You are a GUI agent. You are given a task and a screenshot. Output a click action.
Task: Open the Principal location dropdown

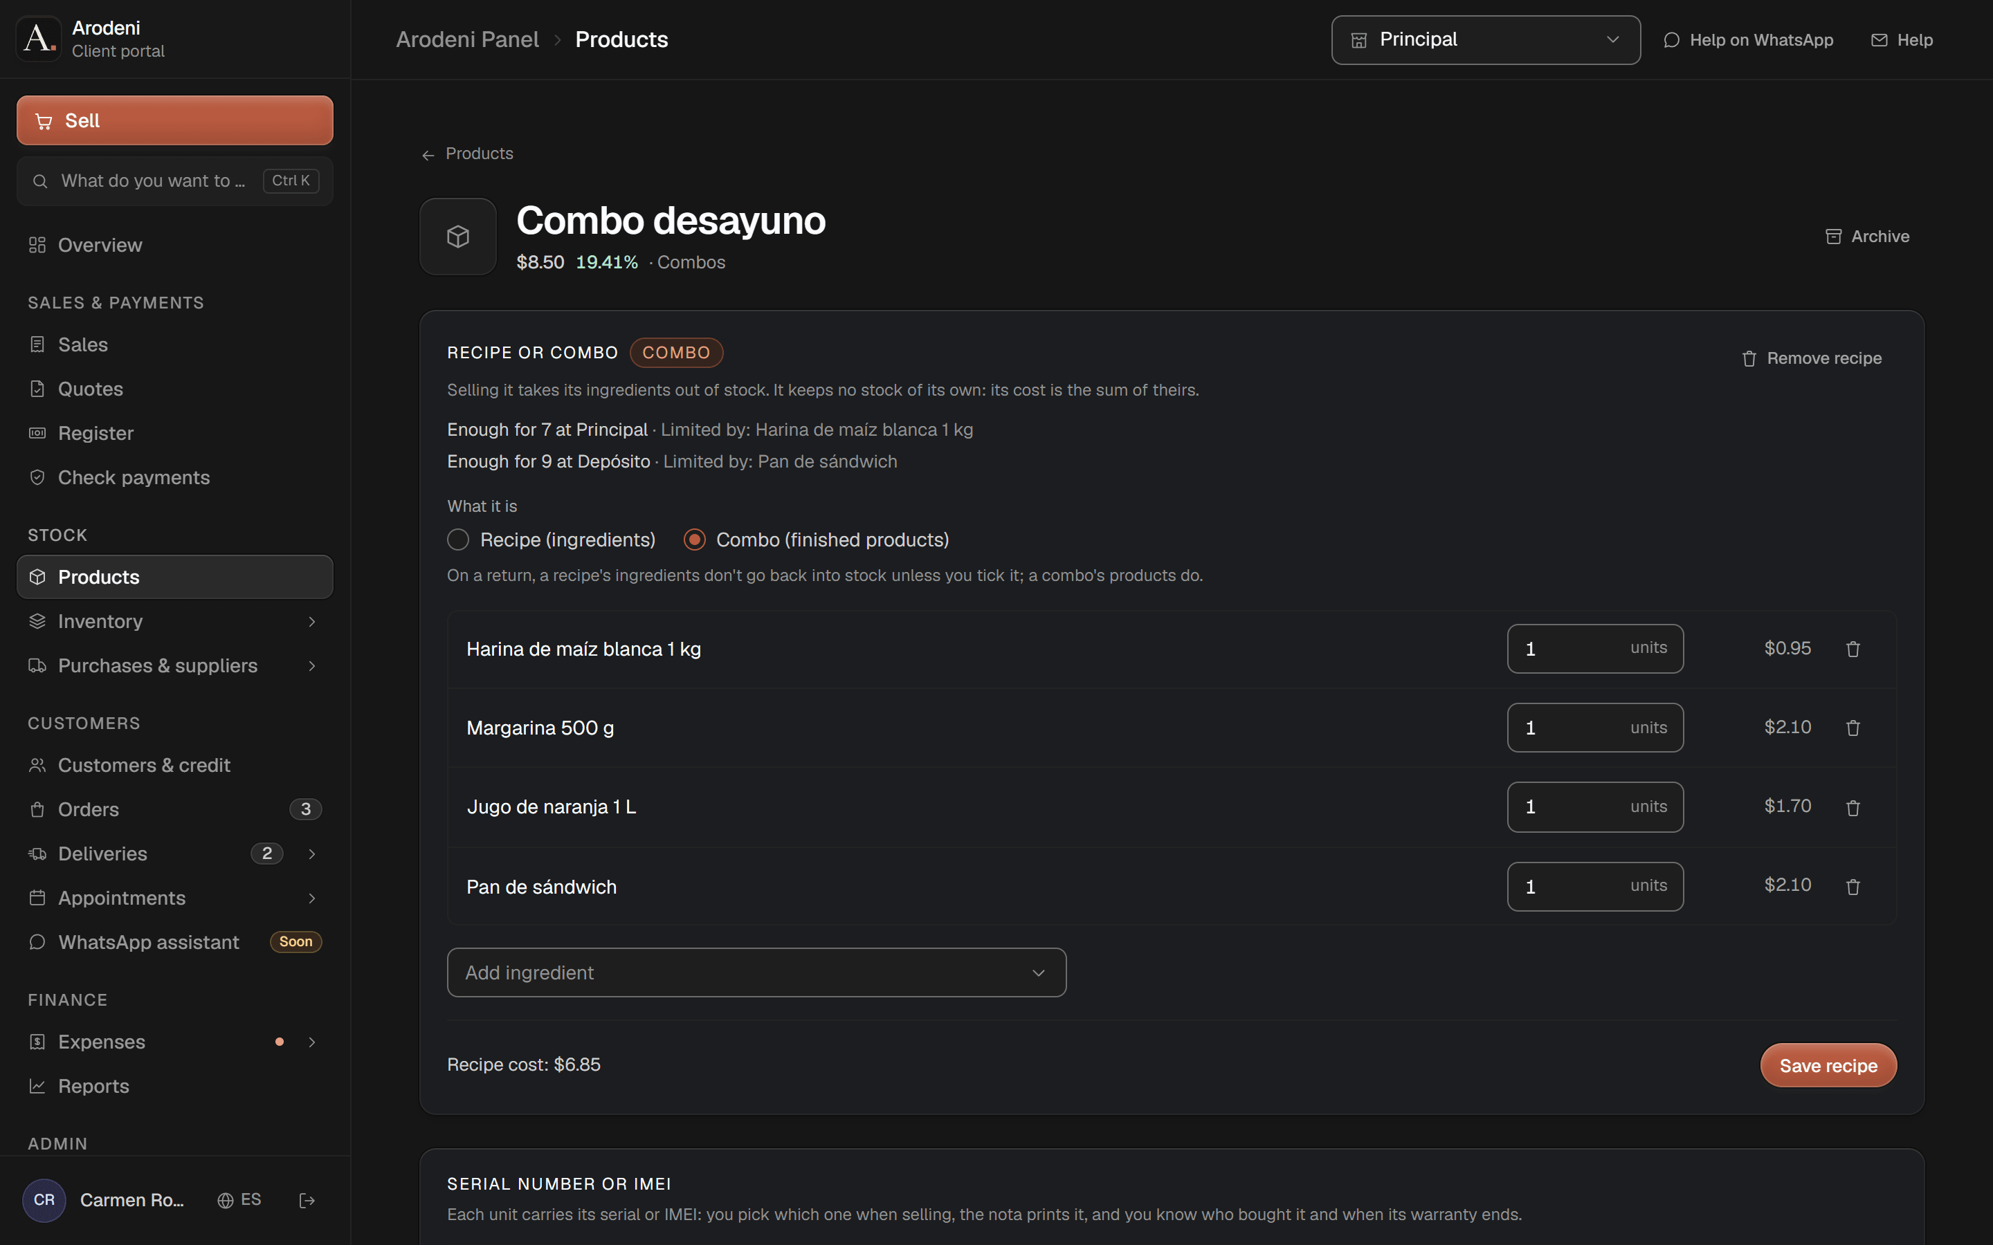1486,39
